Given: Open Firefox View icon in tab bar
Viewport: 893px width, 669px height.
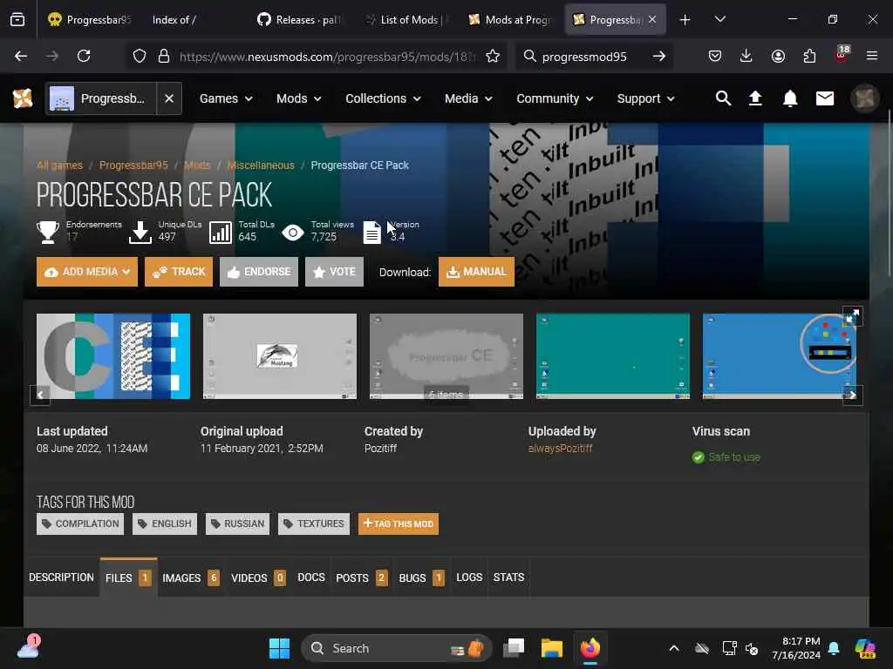Looking at the screenshot, I should [x=17, y=20].
